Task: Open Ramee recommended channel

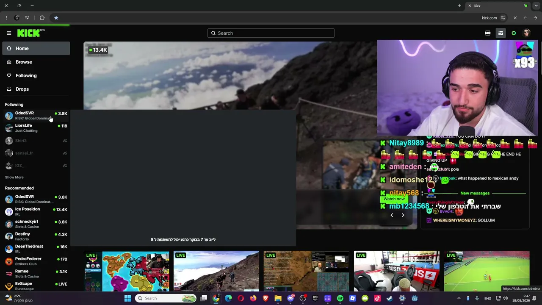Action: (36, 274)
